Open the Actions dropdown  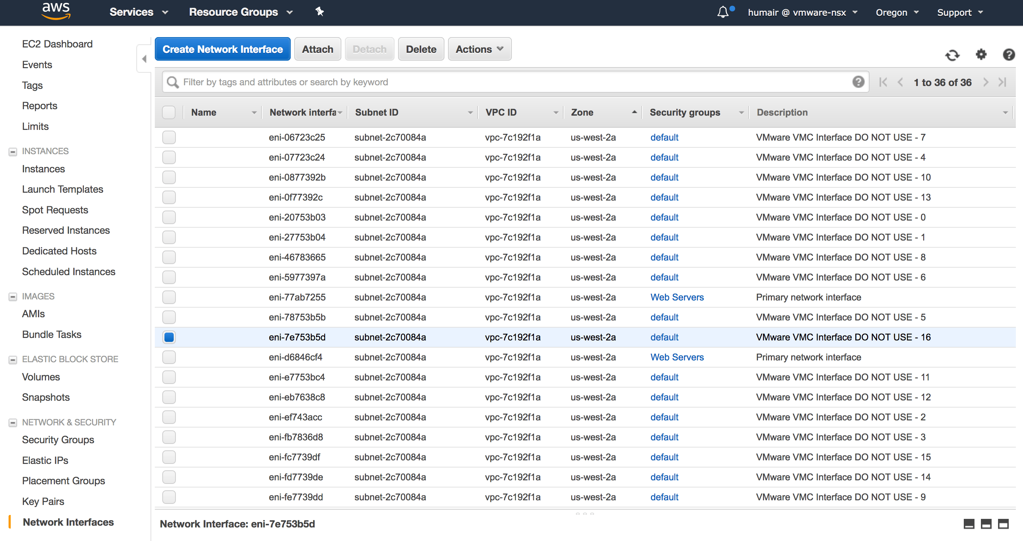coord(479,49)
